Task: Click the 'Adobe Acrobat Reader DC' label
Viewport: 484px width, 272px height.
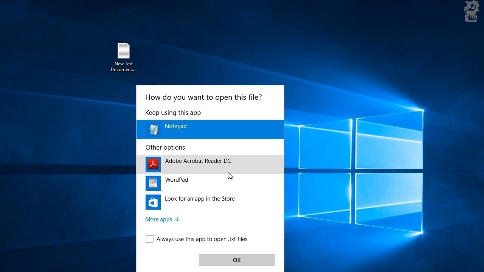Action: pos(198,161)
